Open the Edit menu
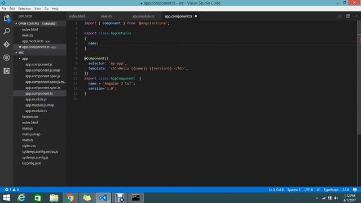The width and height of the screenshot is (361, 203). point(12,9)
